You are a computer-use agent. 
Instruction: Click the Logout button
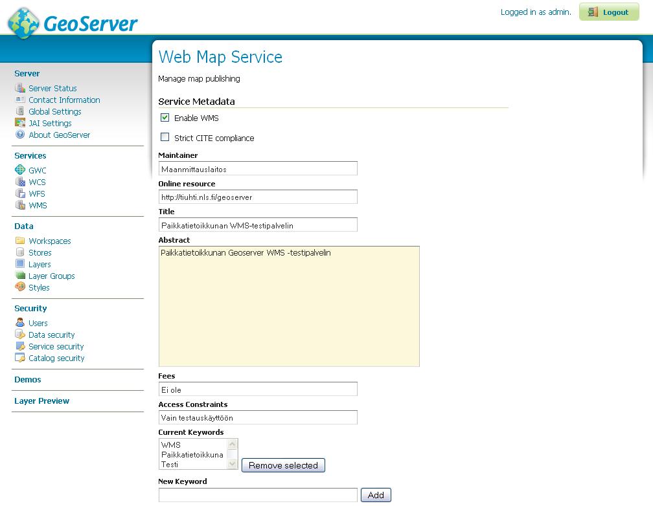(609, 12)
